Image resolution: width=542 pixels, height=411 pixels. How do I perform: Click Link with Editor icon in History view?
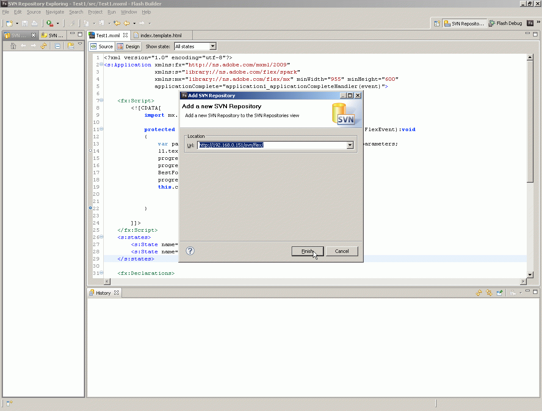pyautogui.click(x=489, y=293)
